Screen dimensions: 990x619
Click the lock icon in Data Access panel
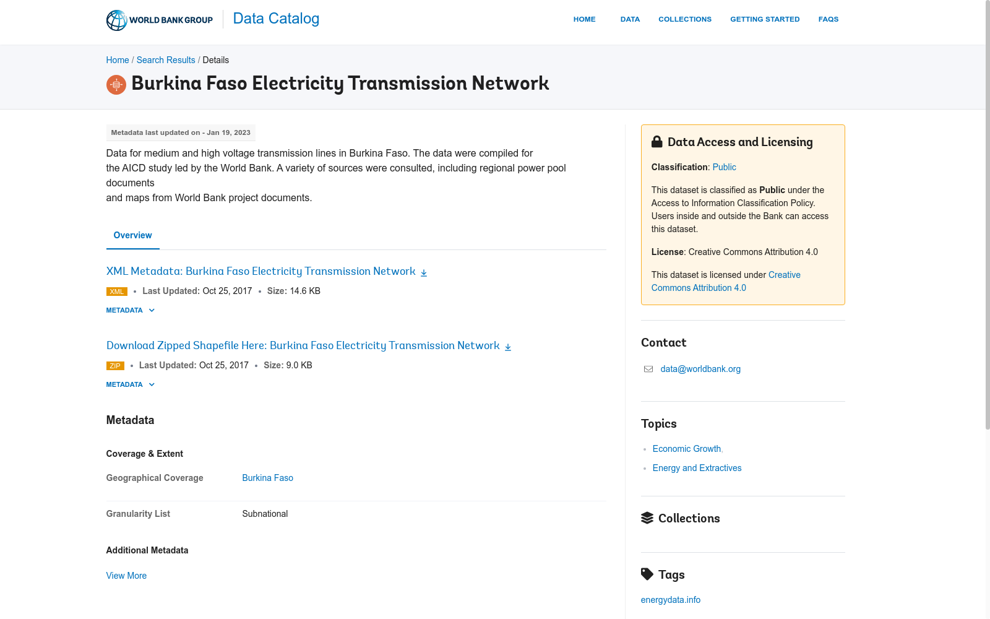click(x=657, y=142)
